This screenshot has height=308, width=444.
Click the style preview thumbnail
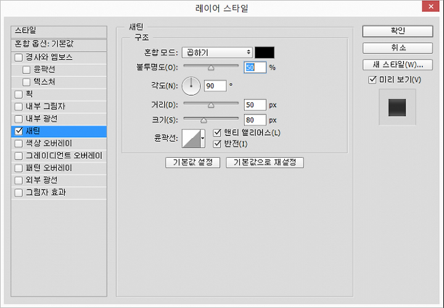pos(397,107)
